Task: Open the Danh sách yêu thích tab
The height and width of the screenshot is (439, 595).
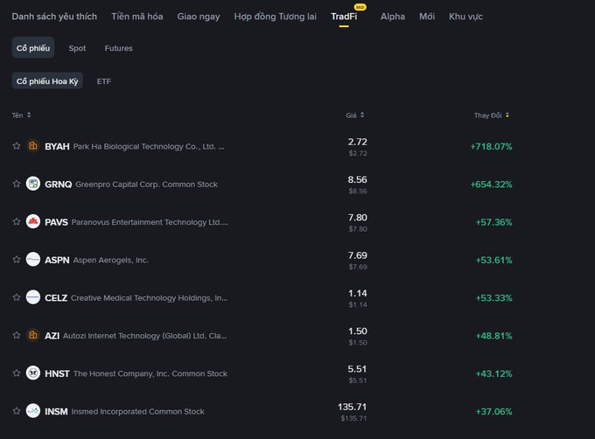Action: [x=54, y=17]
